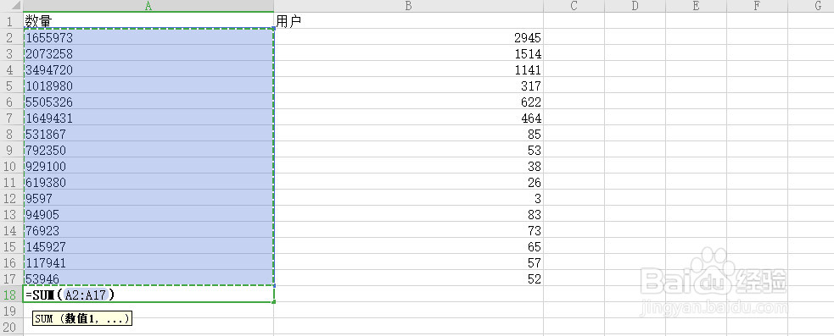Select cell with value 2945
This screenshot has width=834, height=336.
(408, 37)
